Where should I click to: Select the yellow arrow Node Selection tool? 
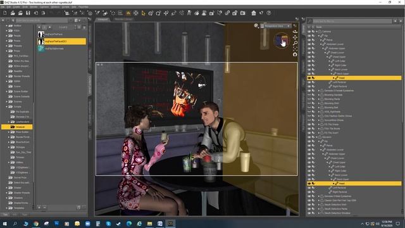point(144,13)
